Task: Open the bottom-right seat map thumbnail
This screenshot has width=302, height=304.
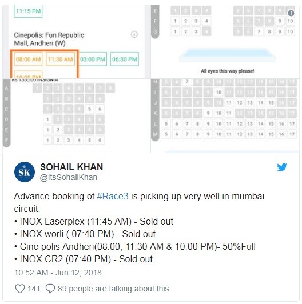Action: coord(225,116)
